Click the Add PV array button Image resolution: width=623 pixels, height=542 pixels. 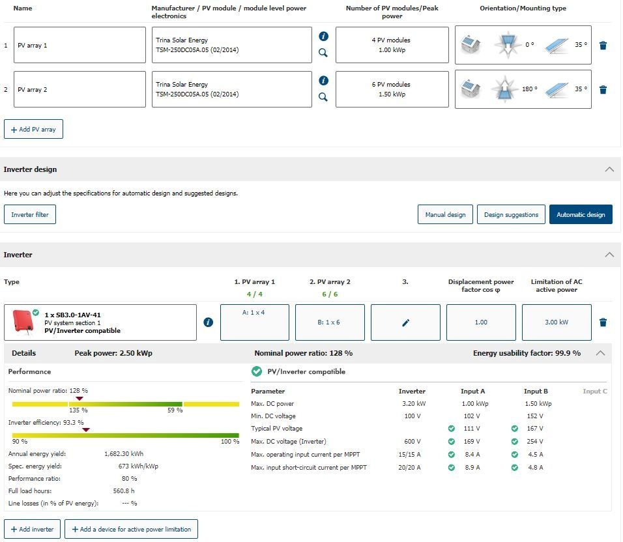pos(33,130)
